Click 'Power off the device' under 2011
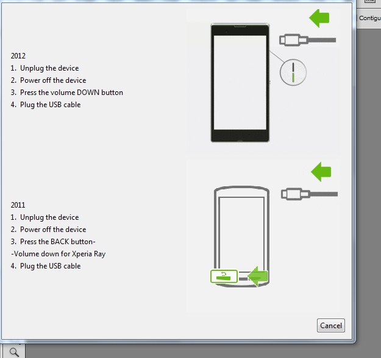The image size is (381, 358). pos(53,230)
